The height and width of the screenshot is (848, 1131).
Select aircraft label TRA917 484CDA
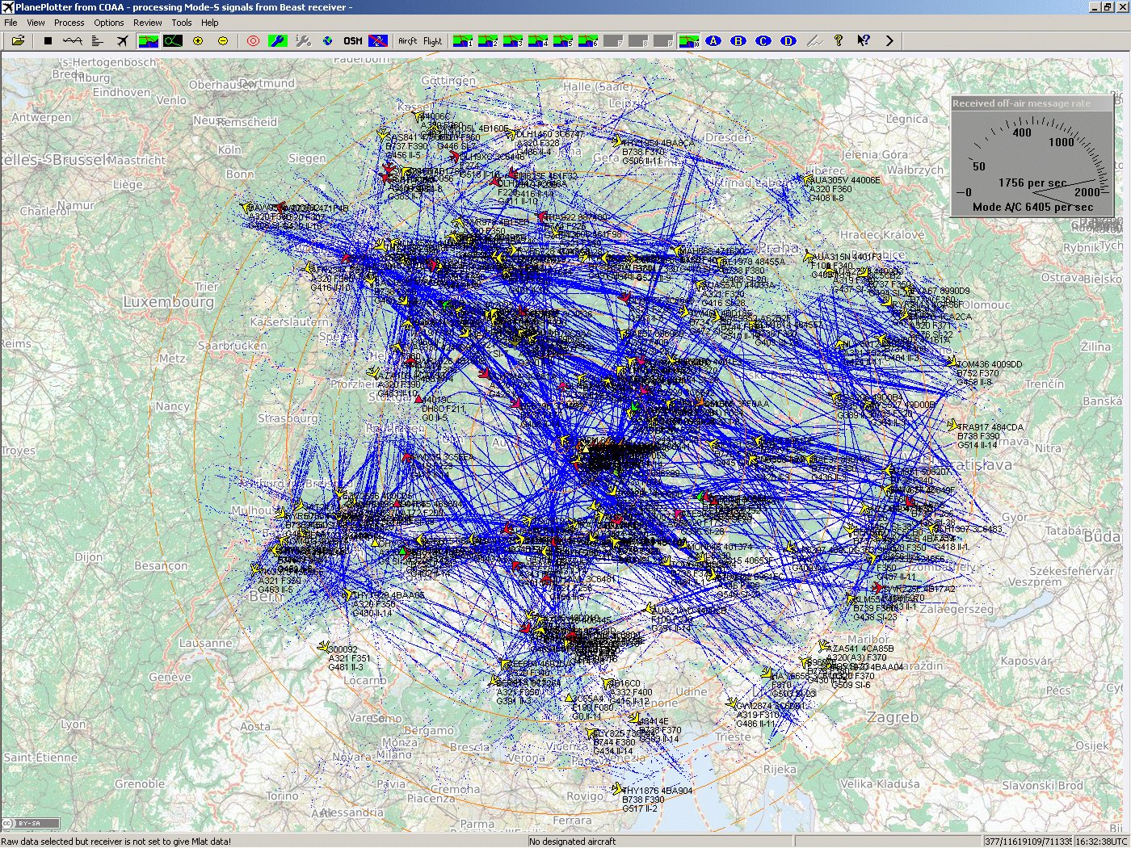click(x=990, y=427)
